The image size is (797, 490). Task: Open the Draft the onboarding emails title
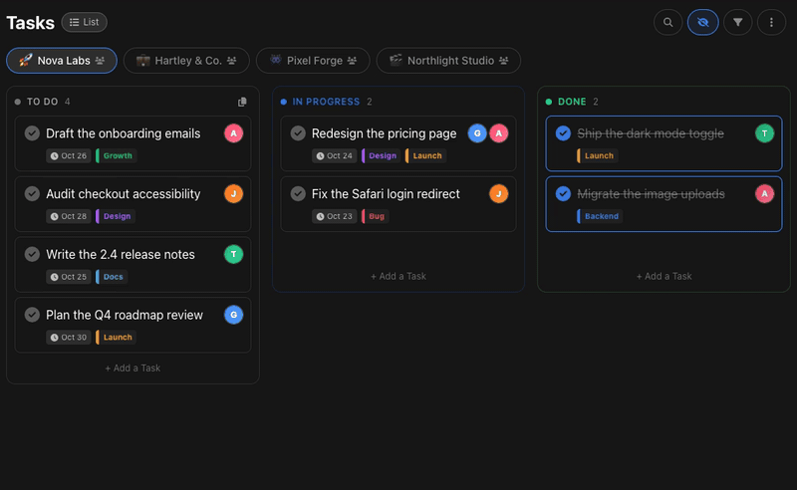pyautogui.click(x=123, y=133)
